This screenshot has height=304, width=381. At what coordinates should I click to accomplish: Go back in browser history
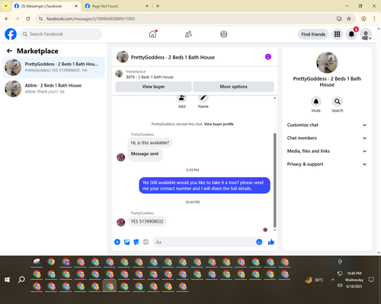7,18
